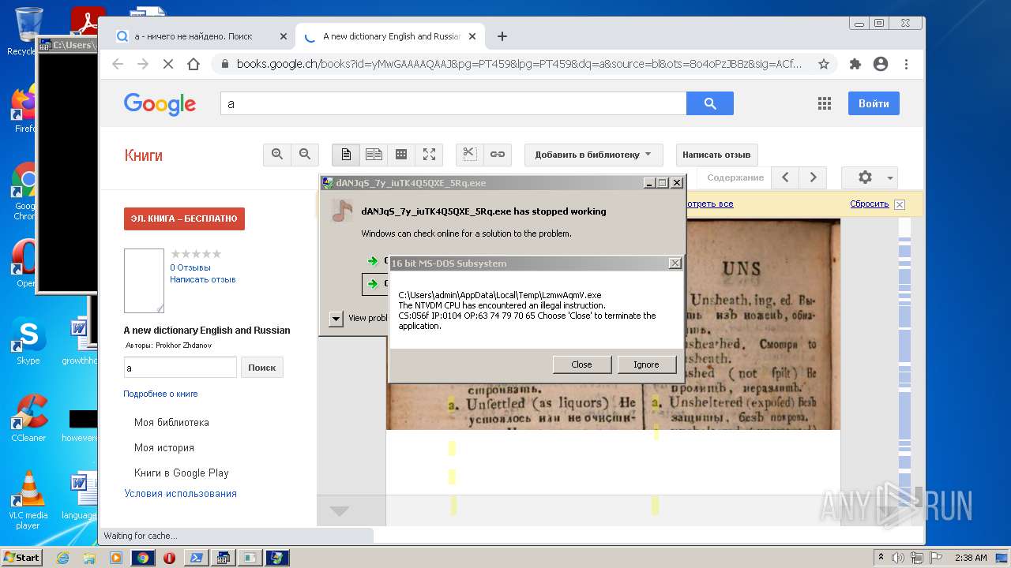
Task: Focus the in-book search field
Action: (x=180, y=368)
